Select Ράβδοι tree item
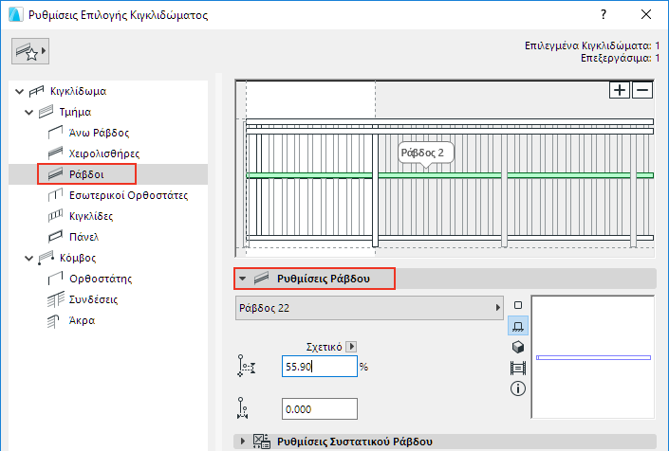This screenshot has height=451, width=669. (86, 174)
